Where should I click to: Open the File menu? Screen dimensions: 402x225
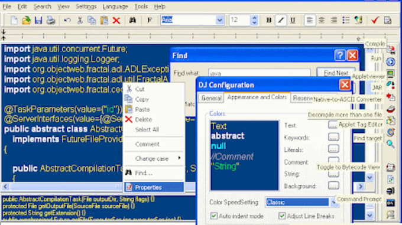coord(7,6)
